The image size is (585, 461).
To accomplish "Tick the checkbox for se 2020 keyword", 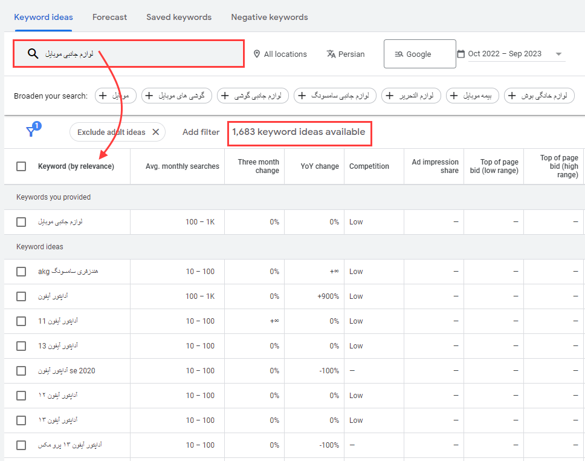I will click(x=21, y=371).
